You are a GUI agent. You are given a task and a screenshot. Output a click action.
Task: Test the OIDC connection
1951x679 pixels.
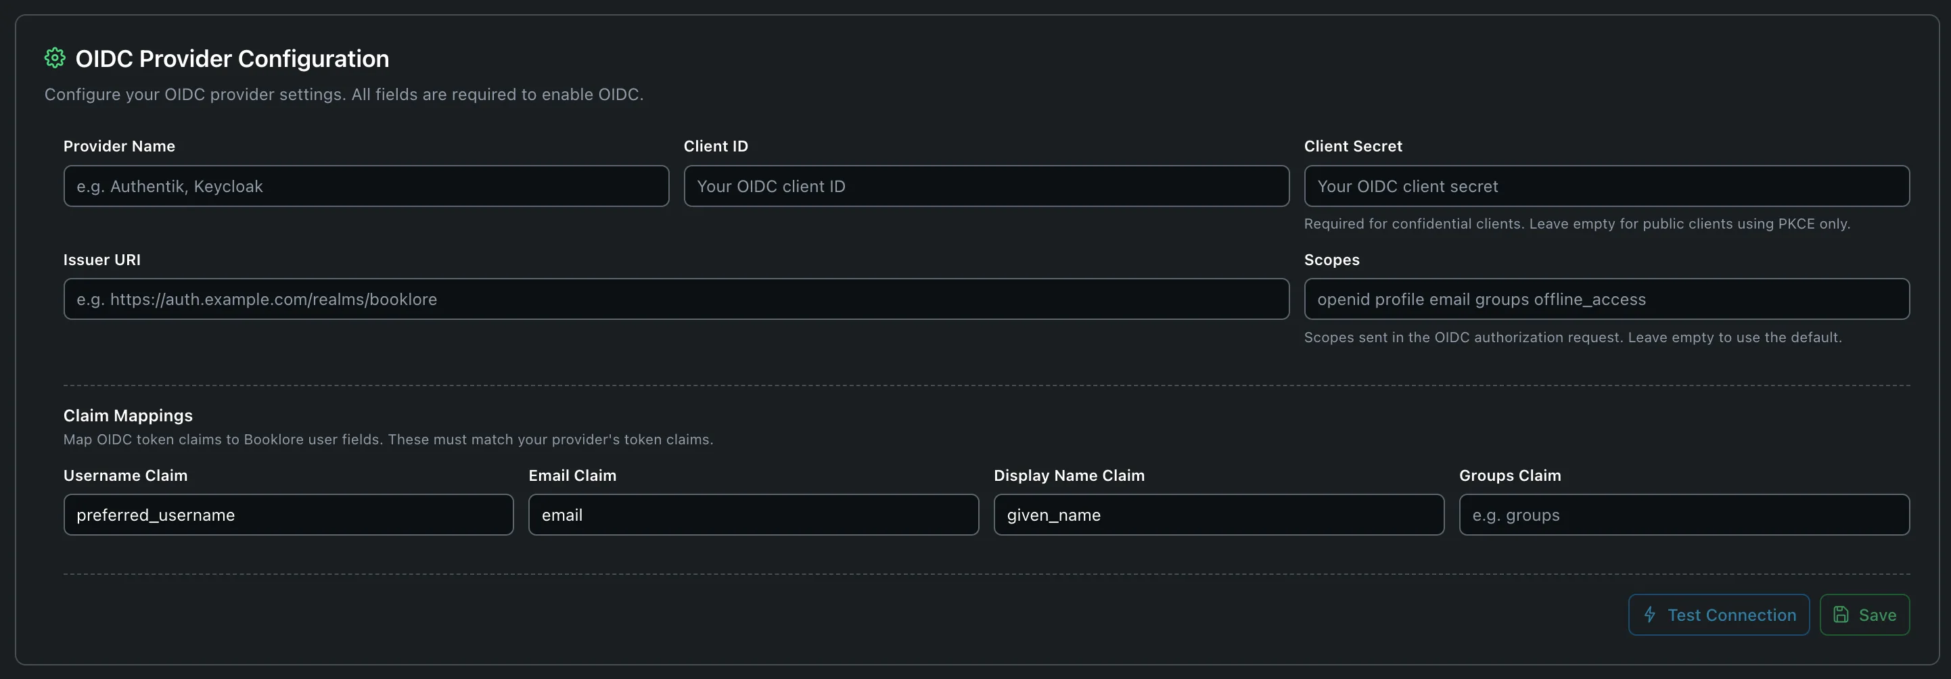pyautogui.click(x=1718, y=615)
